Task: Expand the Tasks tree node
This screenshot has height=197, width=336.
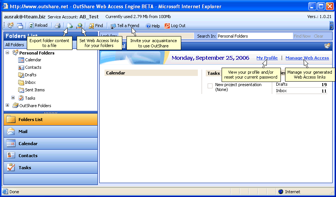Action: click(13, 97)
